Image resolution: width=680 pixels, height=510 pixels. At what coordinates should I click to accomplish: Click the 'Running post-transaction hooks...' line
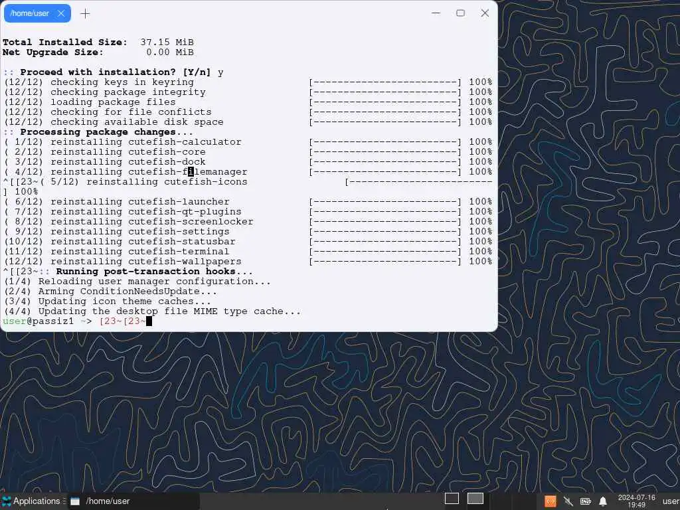(x=128, y=272)
